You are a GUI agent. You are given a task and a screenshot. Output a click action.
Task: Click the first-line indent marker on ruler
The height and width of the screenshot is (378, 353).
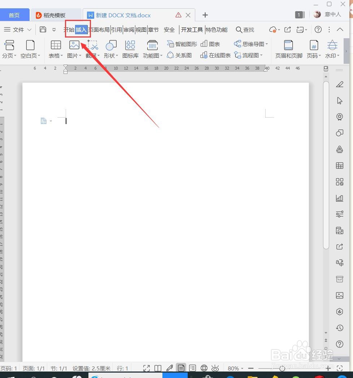[x=65, y=66]
